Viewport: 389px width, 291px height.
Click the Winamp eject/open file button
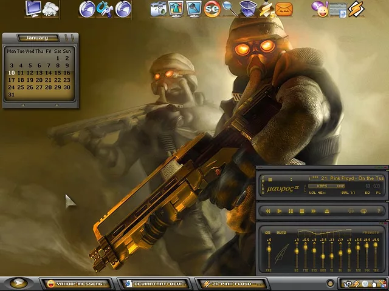tap(327, 211)
